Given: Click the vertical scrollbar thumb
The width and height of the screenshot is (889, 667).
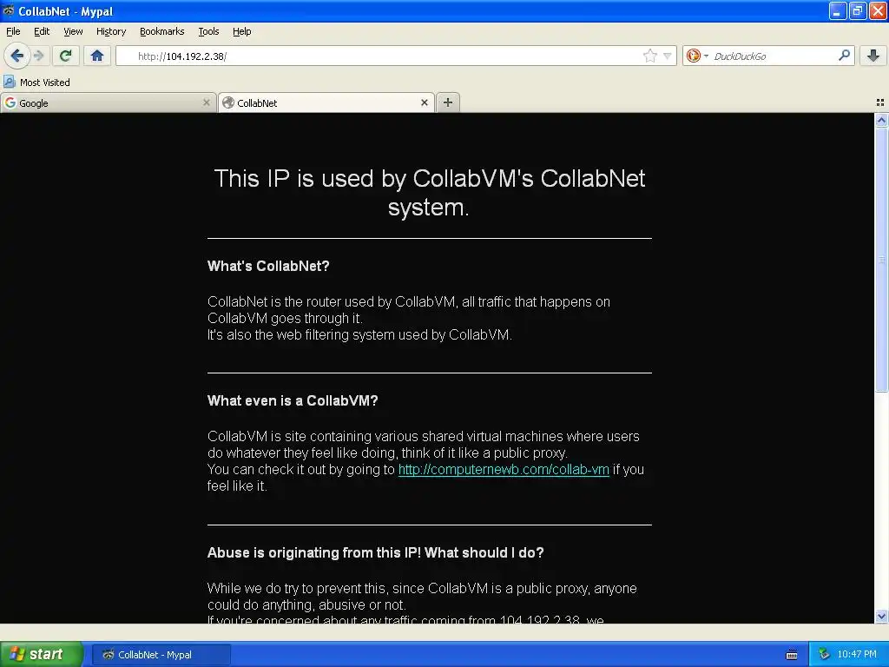Looking at the screenshot, I should pyautogui.click(x=881, y=259).
